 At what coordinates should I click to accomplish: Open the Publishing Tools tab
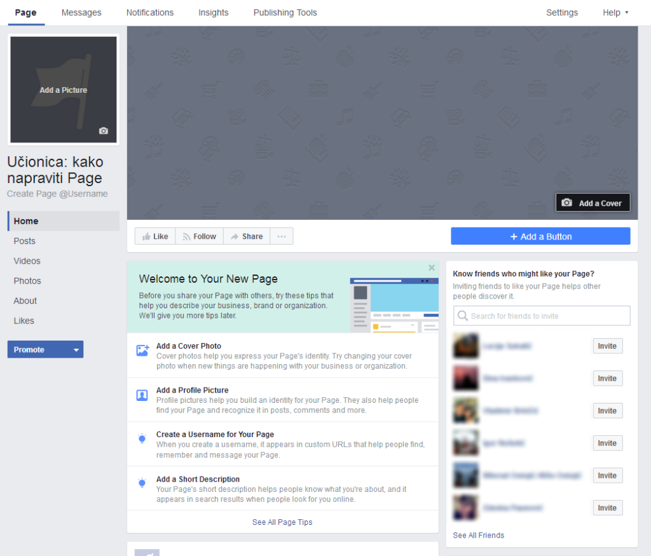point(285,13)
